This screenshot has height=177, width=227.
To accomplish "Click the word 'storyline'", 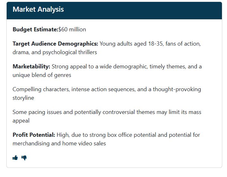I will click(23, 98).
